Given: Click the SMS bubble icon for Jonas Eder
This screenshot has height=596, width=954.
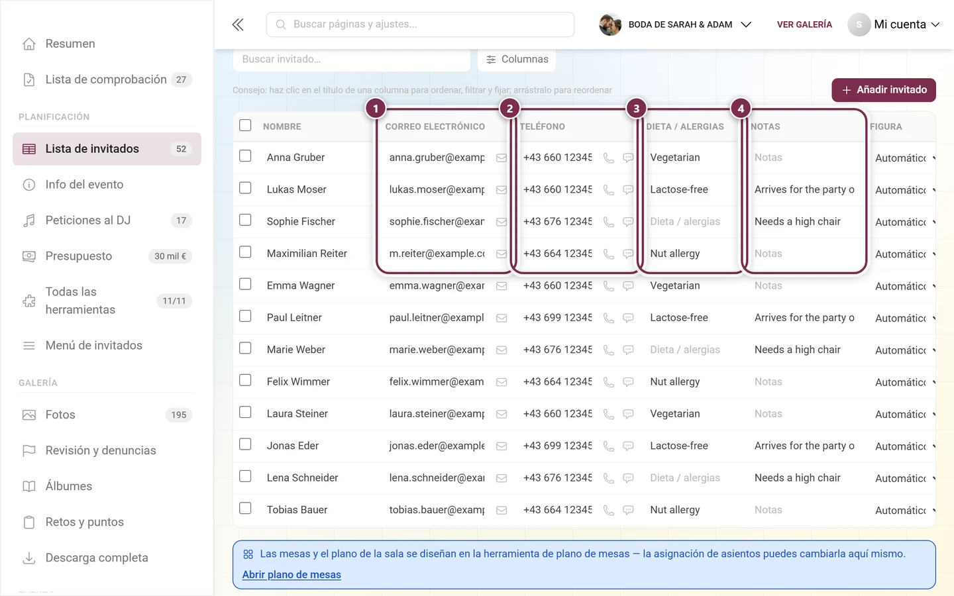Looking at the screenshot, I should tap(628, 446).
